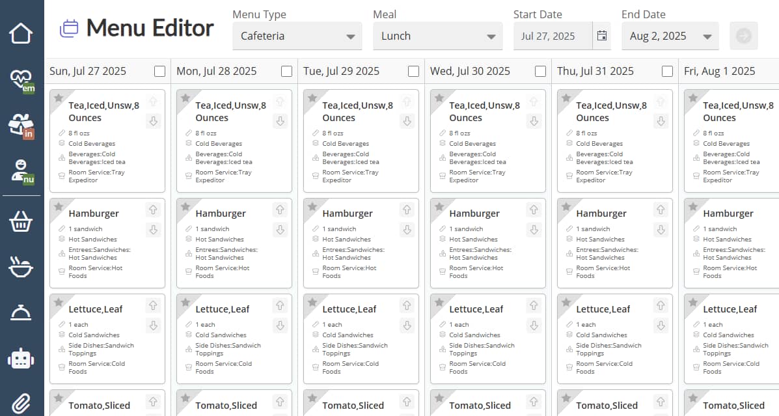
Task: Open the shopping basket icon in sidebar
Action: pyautogui.click(x=21, y=221)
